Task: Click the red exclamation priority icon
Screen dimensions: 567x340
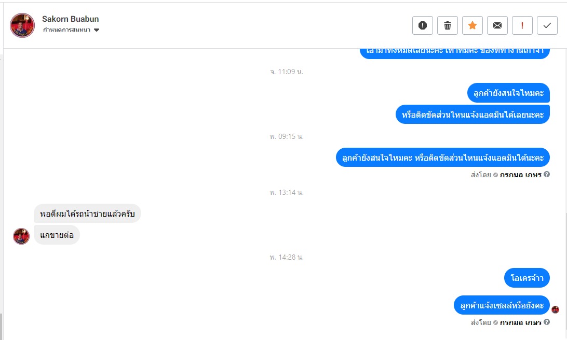Action: pos(522,25)
